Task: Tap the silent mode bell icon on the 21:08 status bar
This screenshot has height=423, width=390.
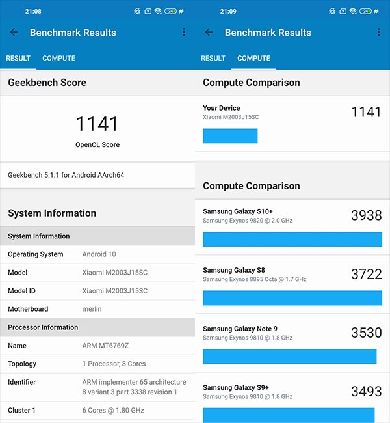Action: pos(136,11)
